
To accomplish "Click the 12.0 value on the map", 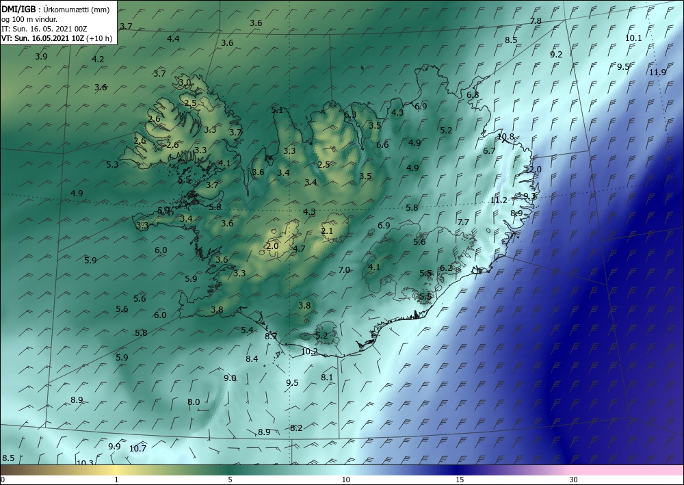I will click(533, 169).
